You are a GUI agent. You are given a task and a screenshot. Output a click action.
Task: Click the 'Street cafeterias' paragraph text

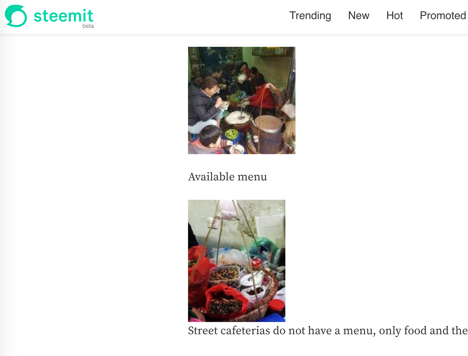tap(328, 331)
